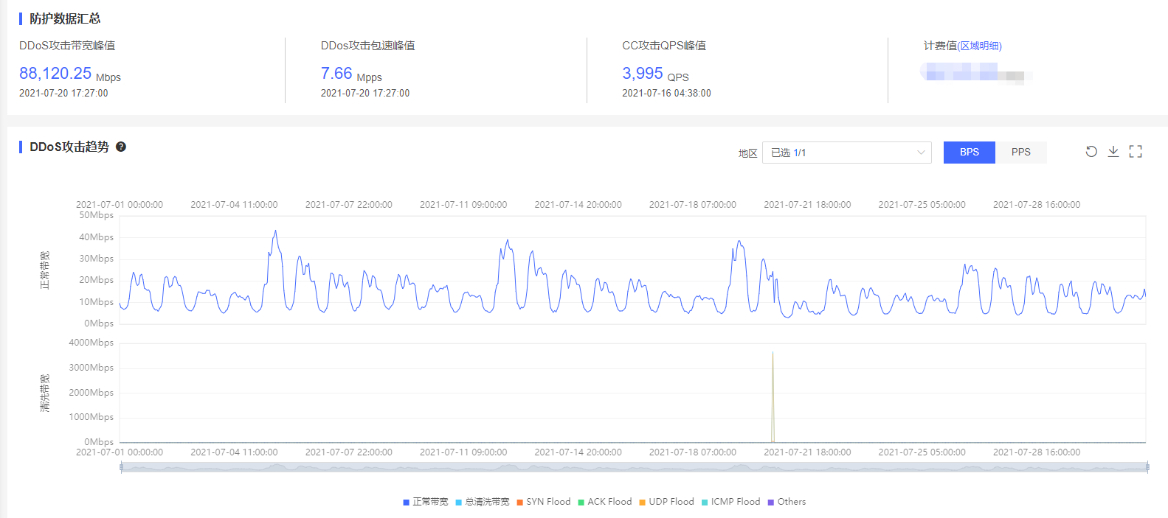Open the 地区 region dropdown

846,153
